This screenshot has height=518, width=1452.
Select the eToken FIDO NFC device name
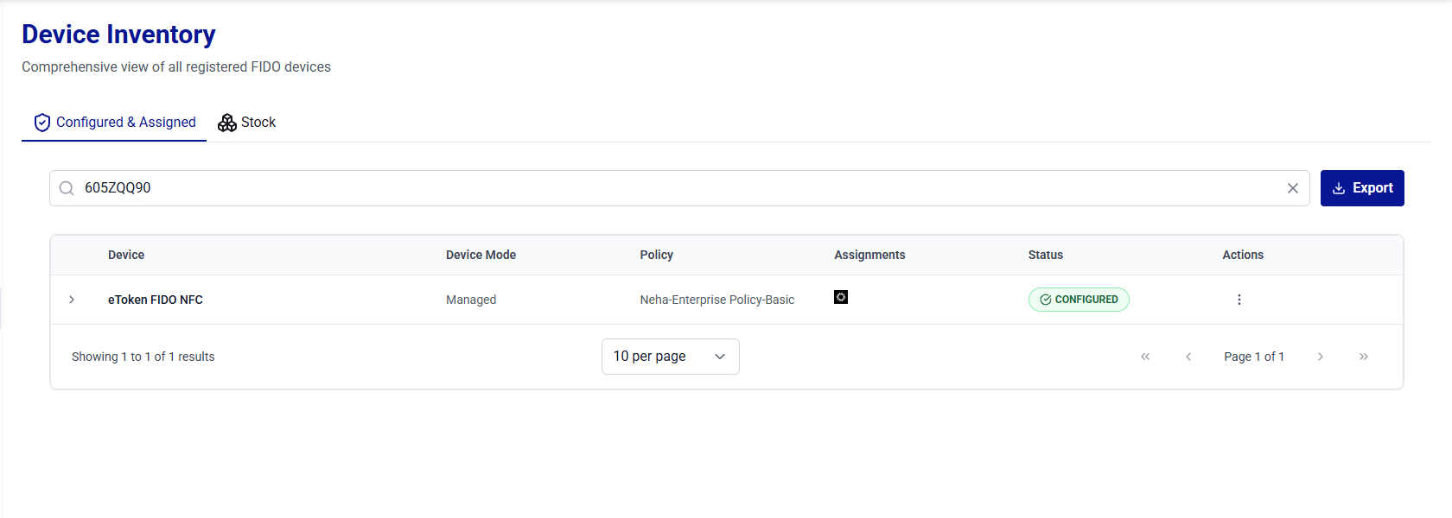[156, 300]
